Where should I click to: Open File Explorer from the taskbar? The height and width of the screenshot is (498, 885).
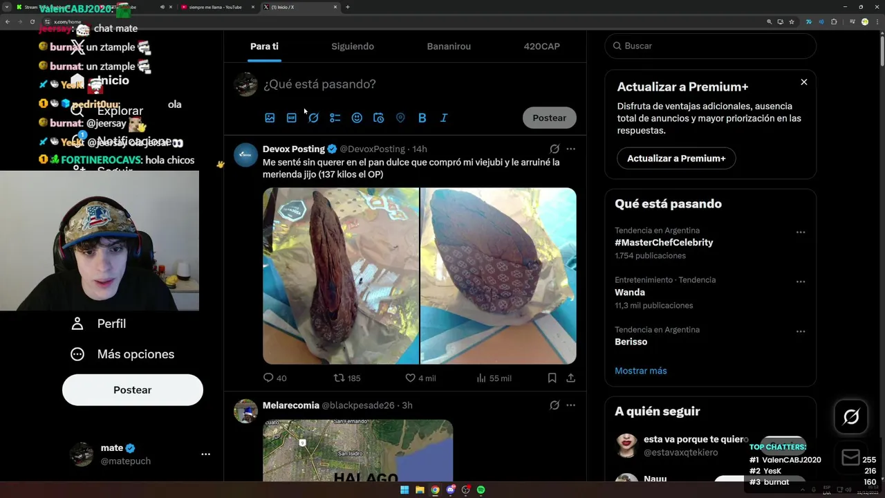(x=420, y=490)
